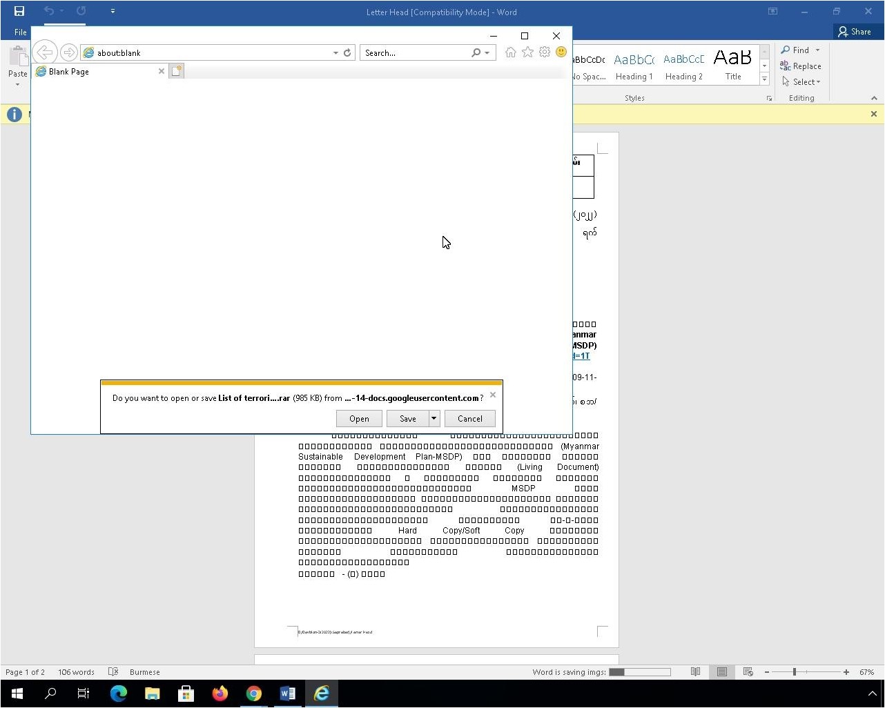Click the smiley feedback icon

(x=561, y=52)
